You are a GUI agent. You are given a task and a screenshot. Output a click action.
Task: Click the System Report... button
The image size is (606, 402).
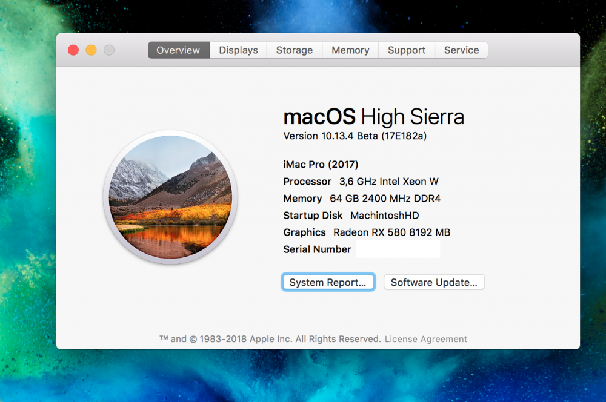(x=328, y=282)
